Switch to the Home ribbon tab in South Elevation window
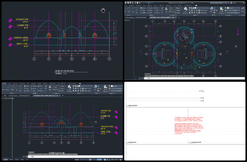 4,83
